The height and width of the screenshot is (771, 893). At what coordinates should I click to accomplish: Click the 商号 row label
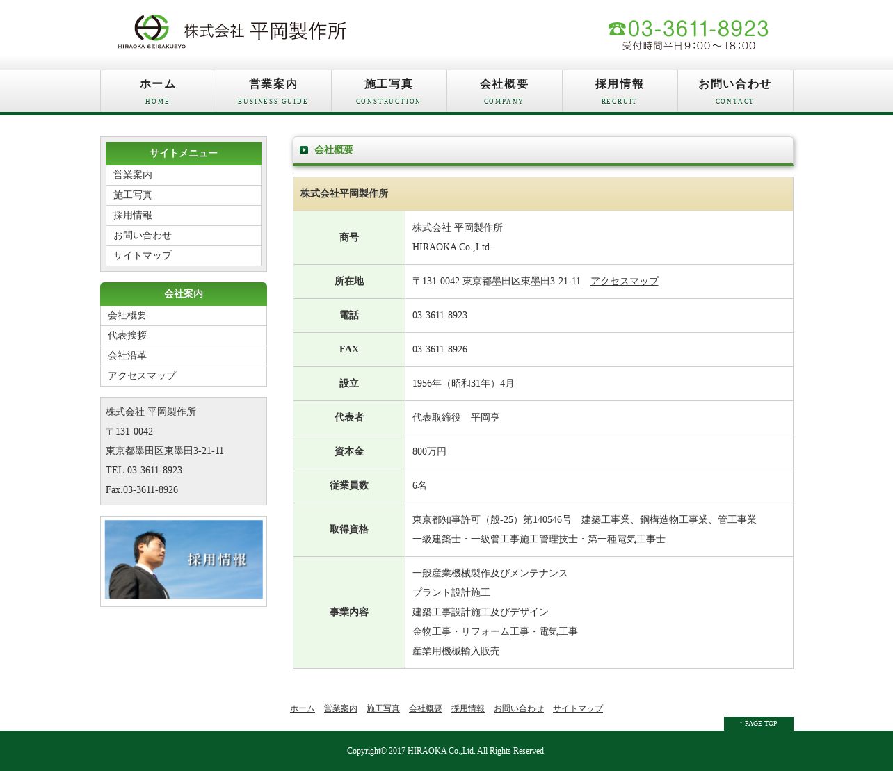pos(349,238)
